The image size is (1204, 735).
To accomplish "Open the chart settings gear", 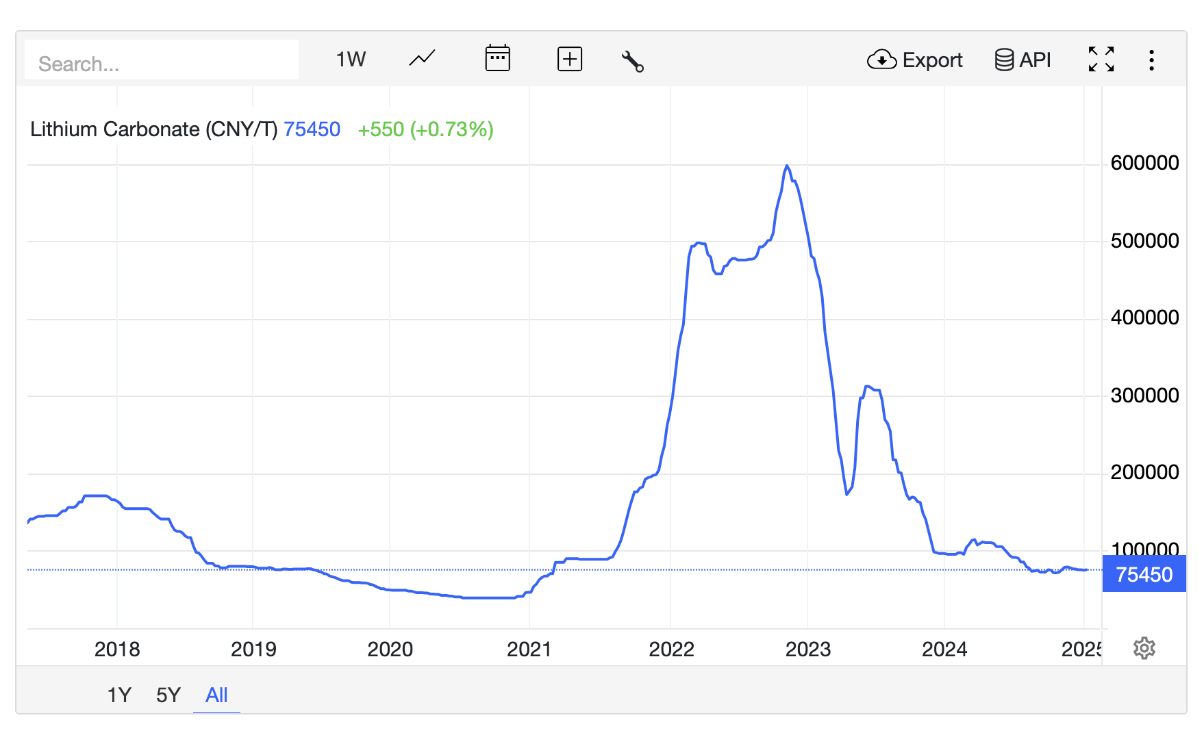I will (x=1144, y=648).
